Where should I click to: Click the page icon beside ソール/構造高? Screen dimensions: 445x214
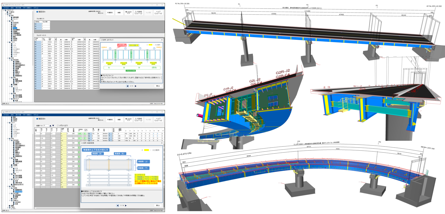[x=12, y=35]
